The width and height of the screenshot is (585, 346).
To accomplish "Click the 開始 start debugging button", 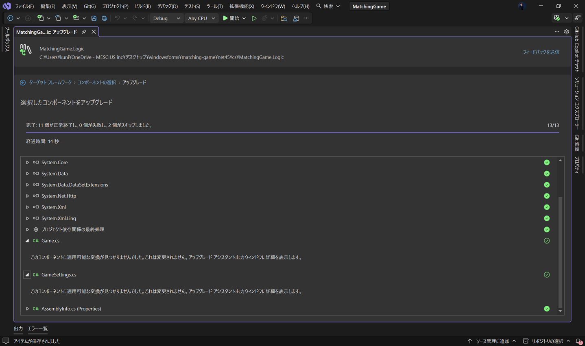I will pyautogui.click(x=231, y=18).
